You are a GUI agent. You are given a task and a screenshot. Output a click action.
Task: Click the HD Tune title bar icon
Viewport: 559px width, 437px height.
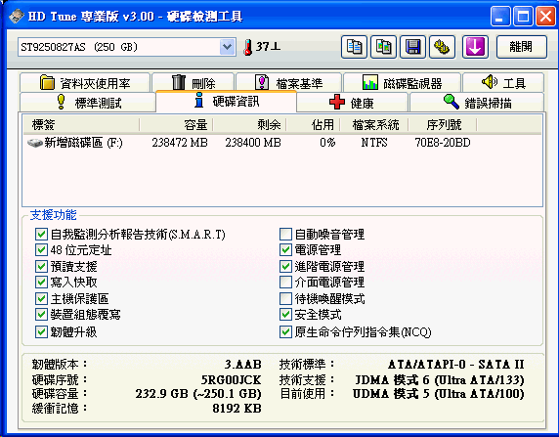pyautogui.click(x=17, y=16)
